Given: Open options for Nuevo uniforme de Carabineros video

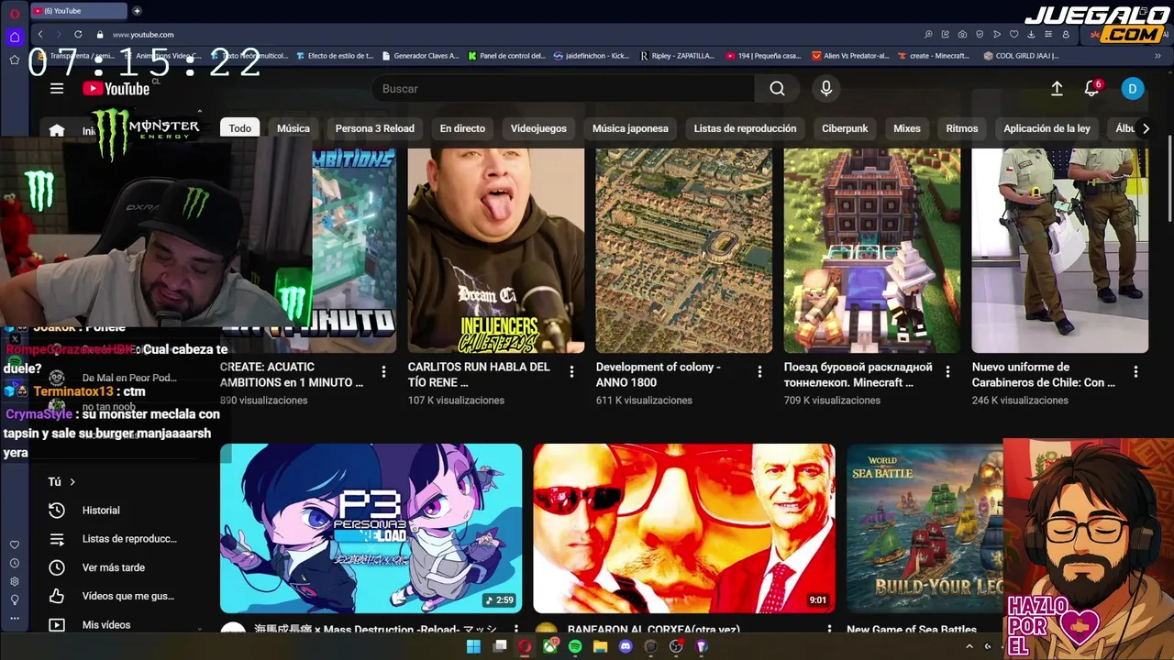Looking at the screenshot, I should tap(1135, 371).
